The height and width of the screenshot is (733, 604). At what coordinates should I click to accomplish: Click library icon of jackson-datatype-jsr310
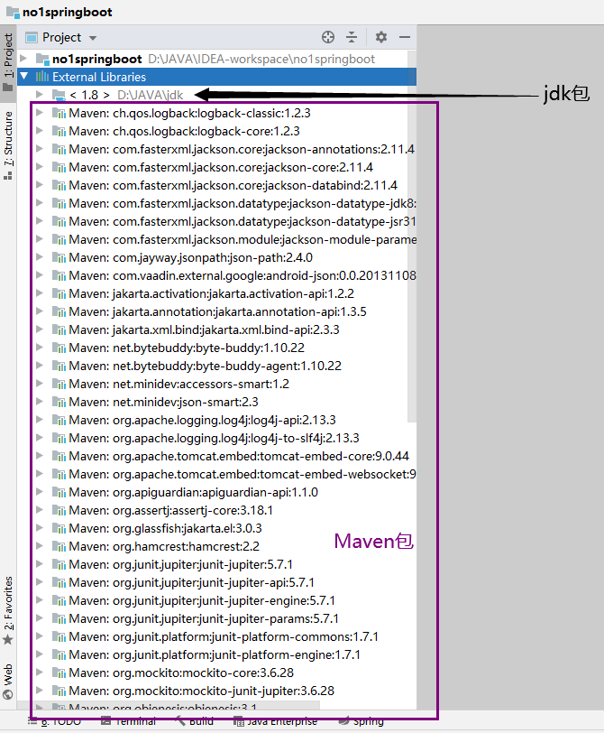click(59, 221)
